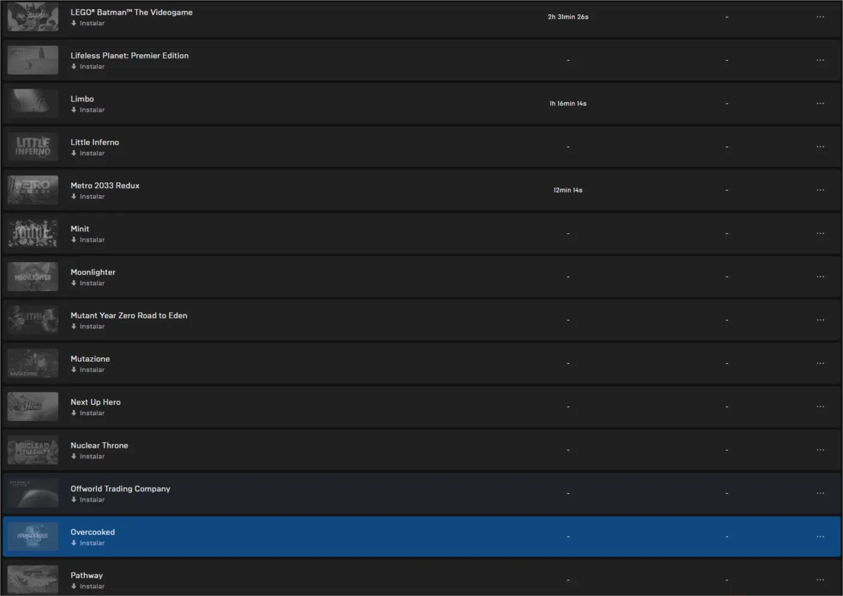Open the three-dot menu for Minit
The image size is (843, 596).
[x=820, y=234]
